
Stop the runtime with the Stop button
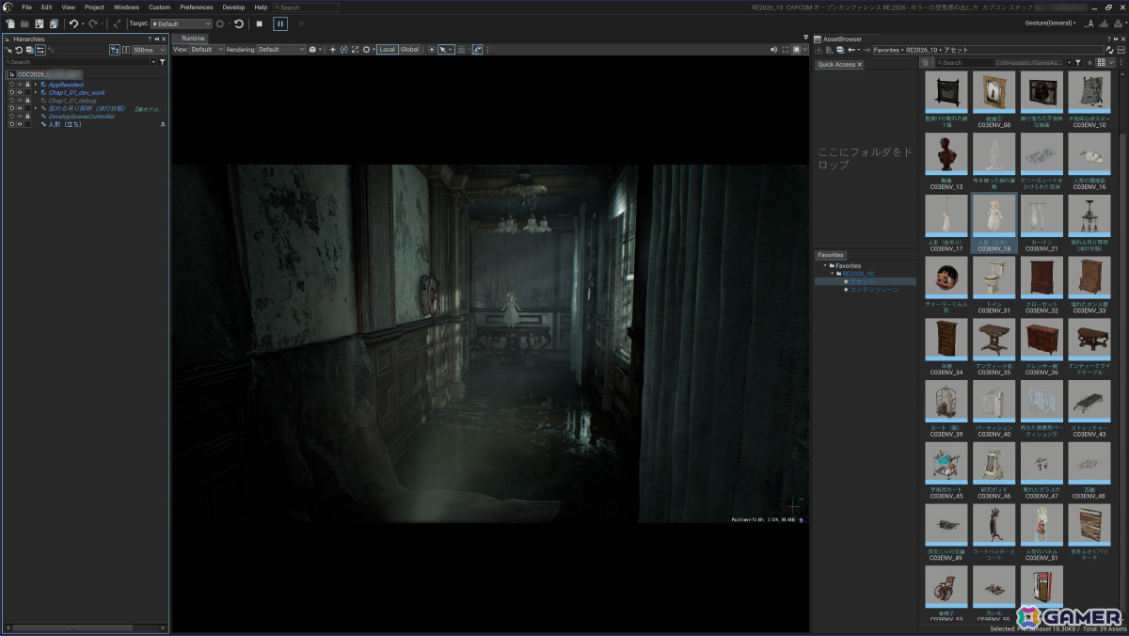(259, 24)
